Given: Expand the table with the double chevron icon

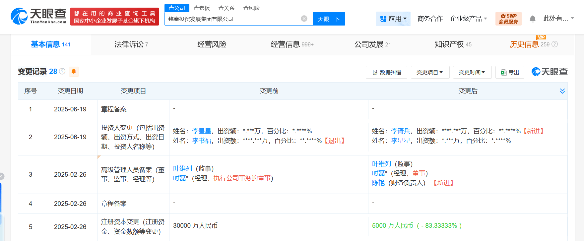Looking at the screenshot, I should coord(562,91).
